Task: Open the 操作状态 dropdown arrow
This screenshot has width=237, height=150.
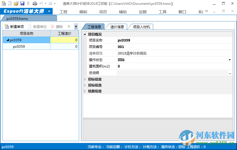Action: [230, 60]
